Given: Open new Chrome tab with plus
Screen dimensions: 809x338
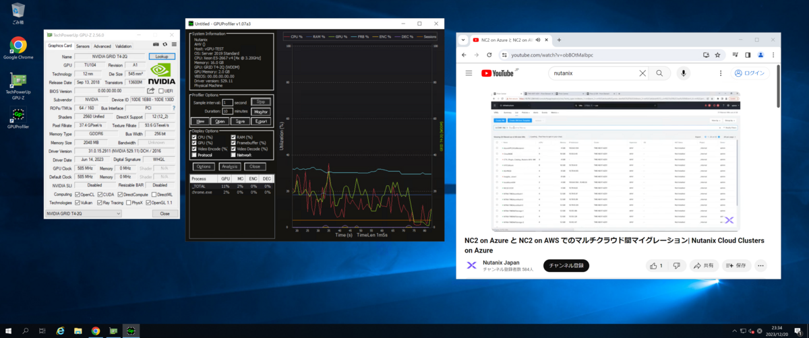Looking at the screenshot, I should [x=559, y=40].
